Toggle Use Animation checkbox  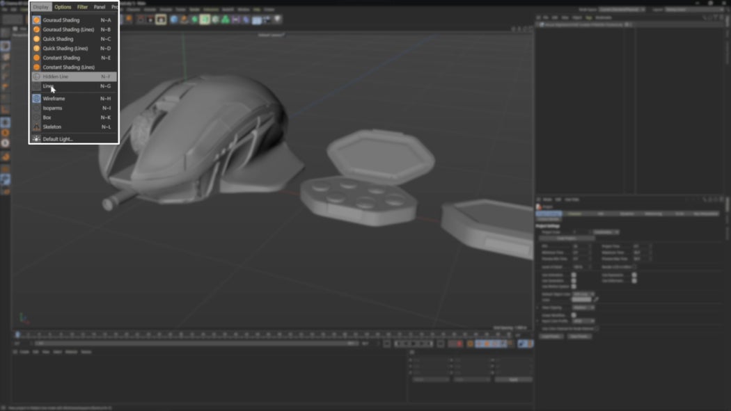coord(574,275)
